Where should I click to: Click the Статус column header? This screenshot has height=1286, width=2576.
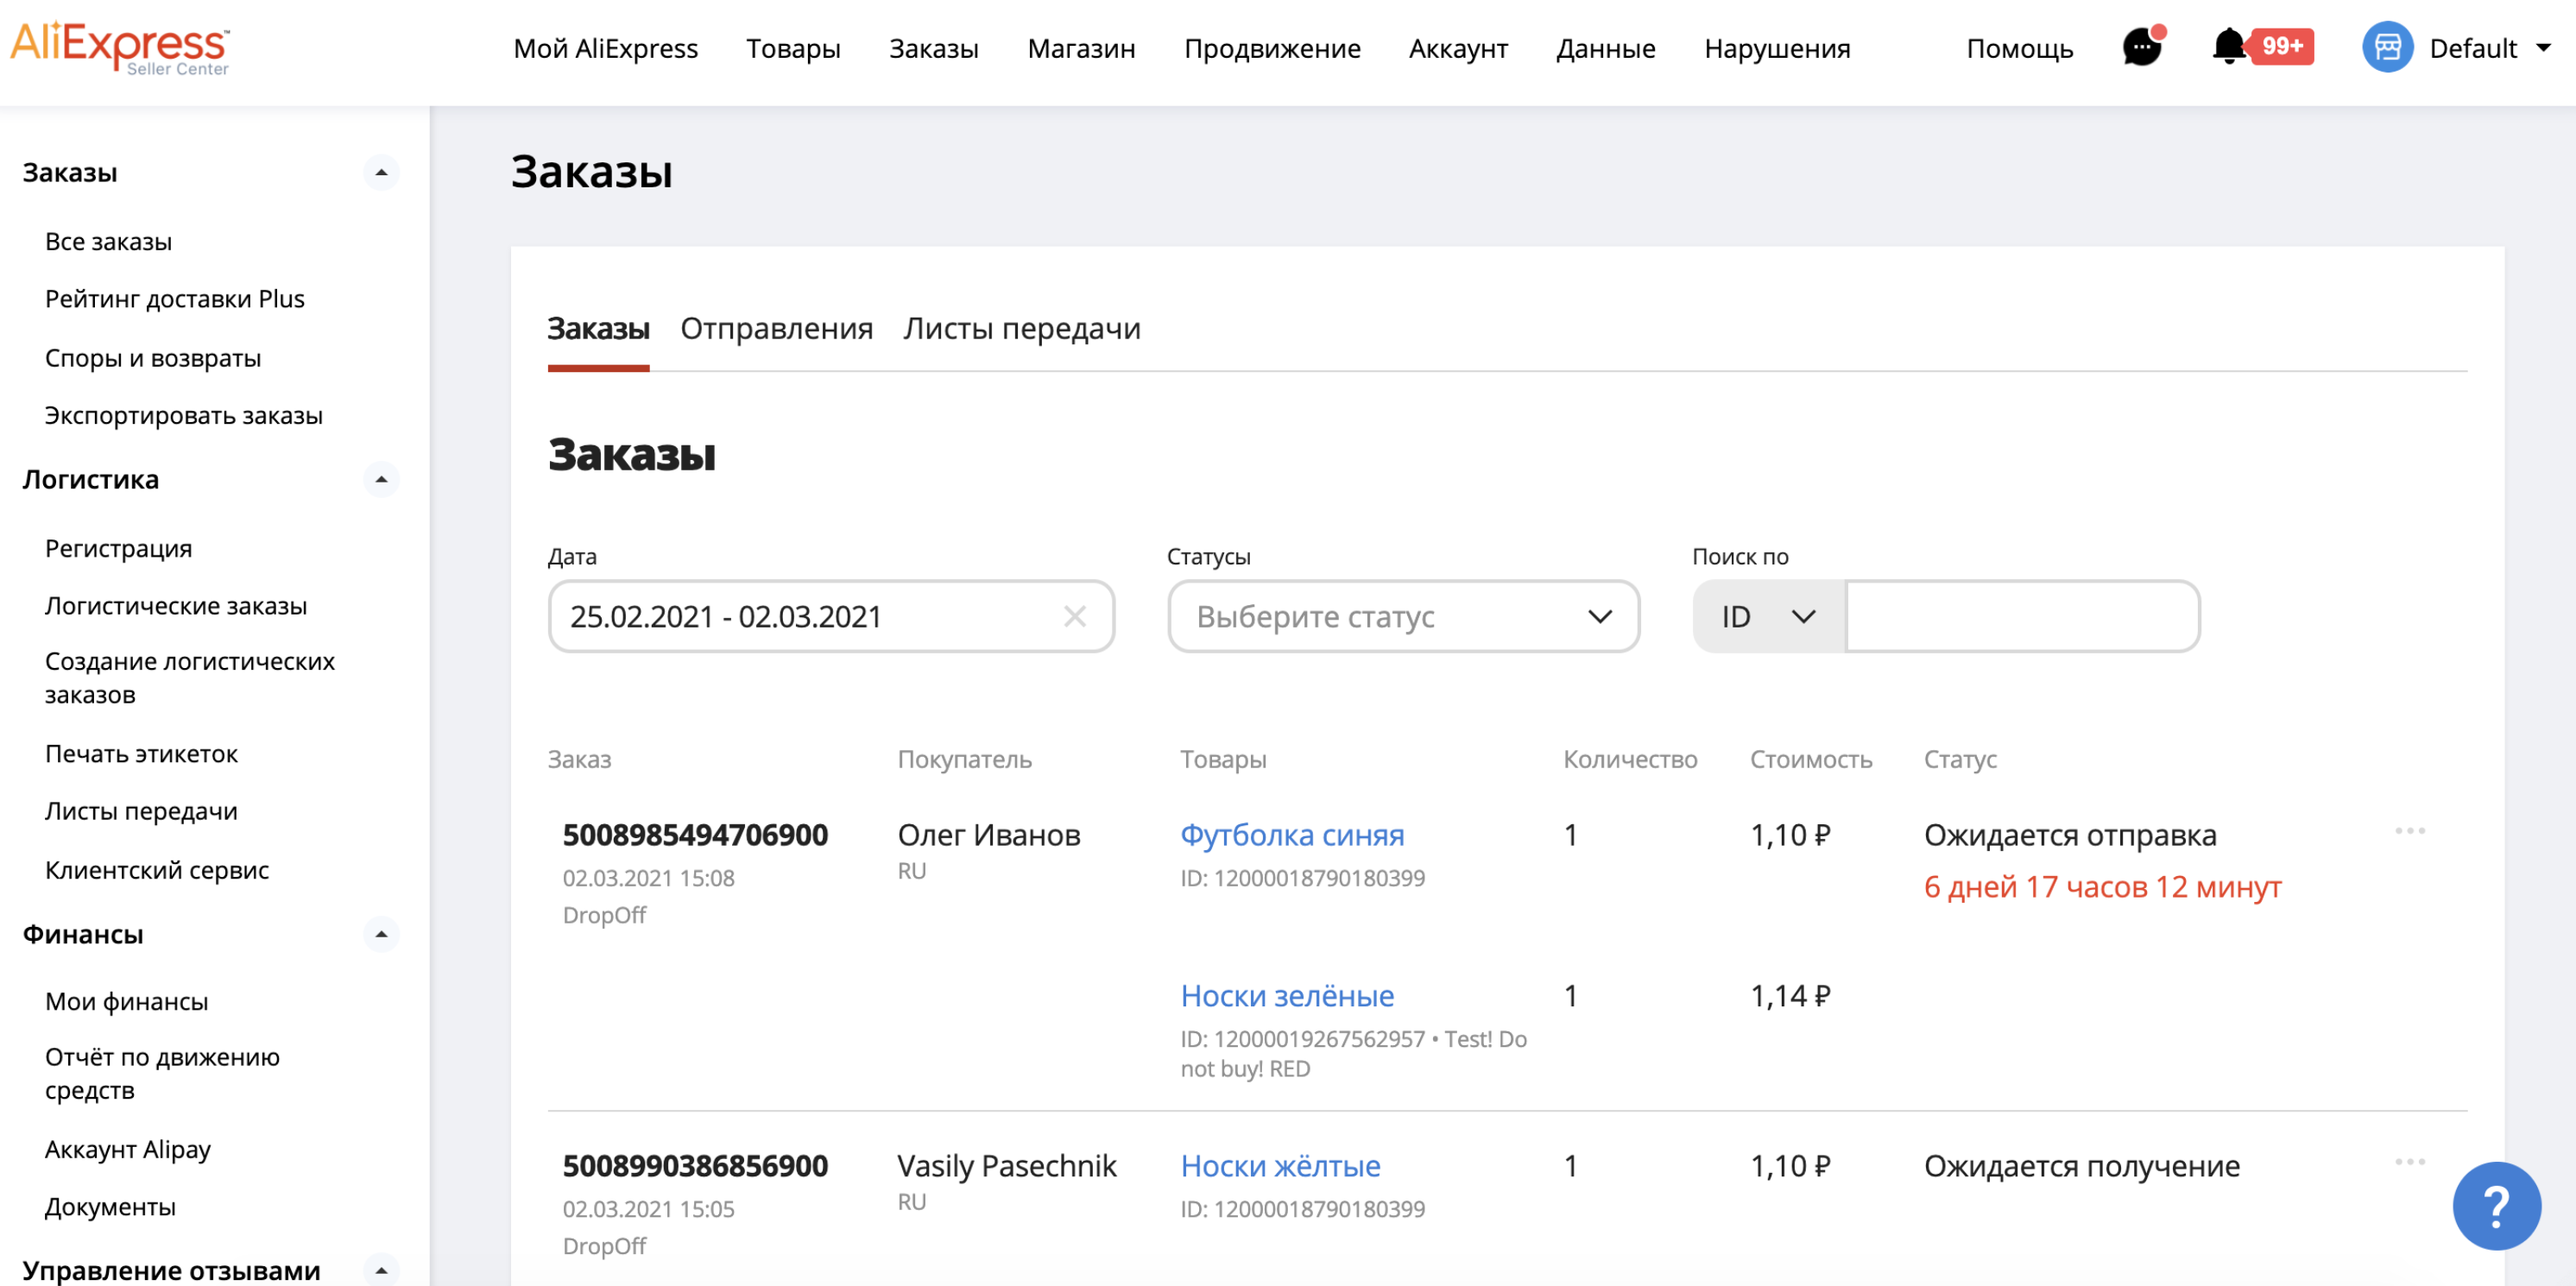1960,759
